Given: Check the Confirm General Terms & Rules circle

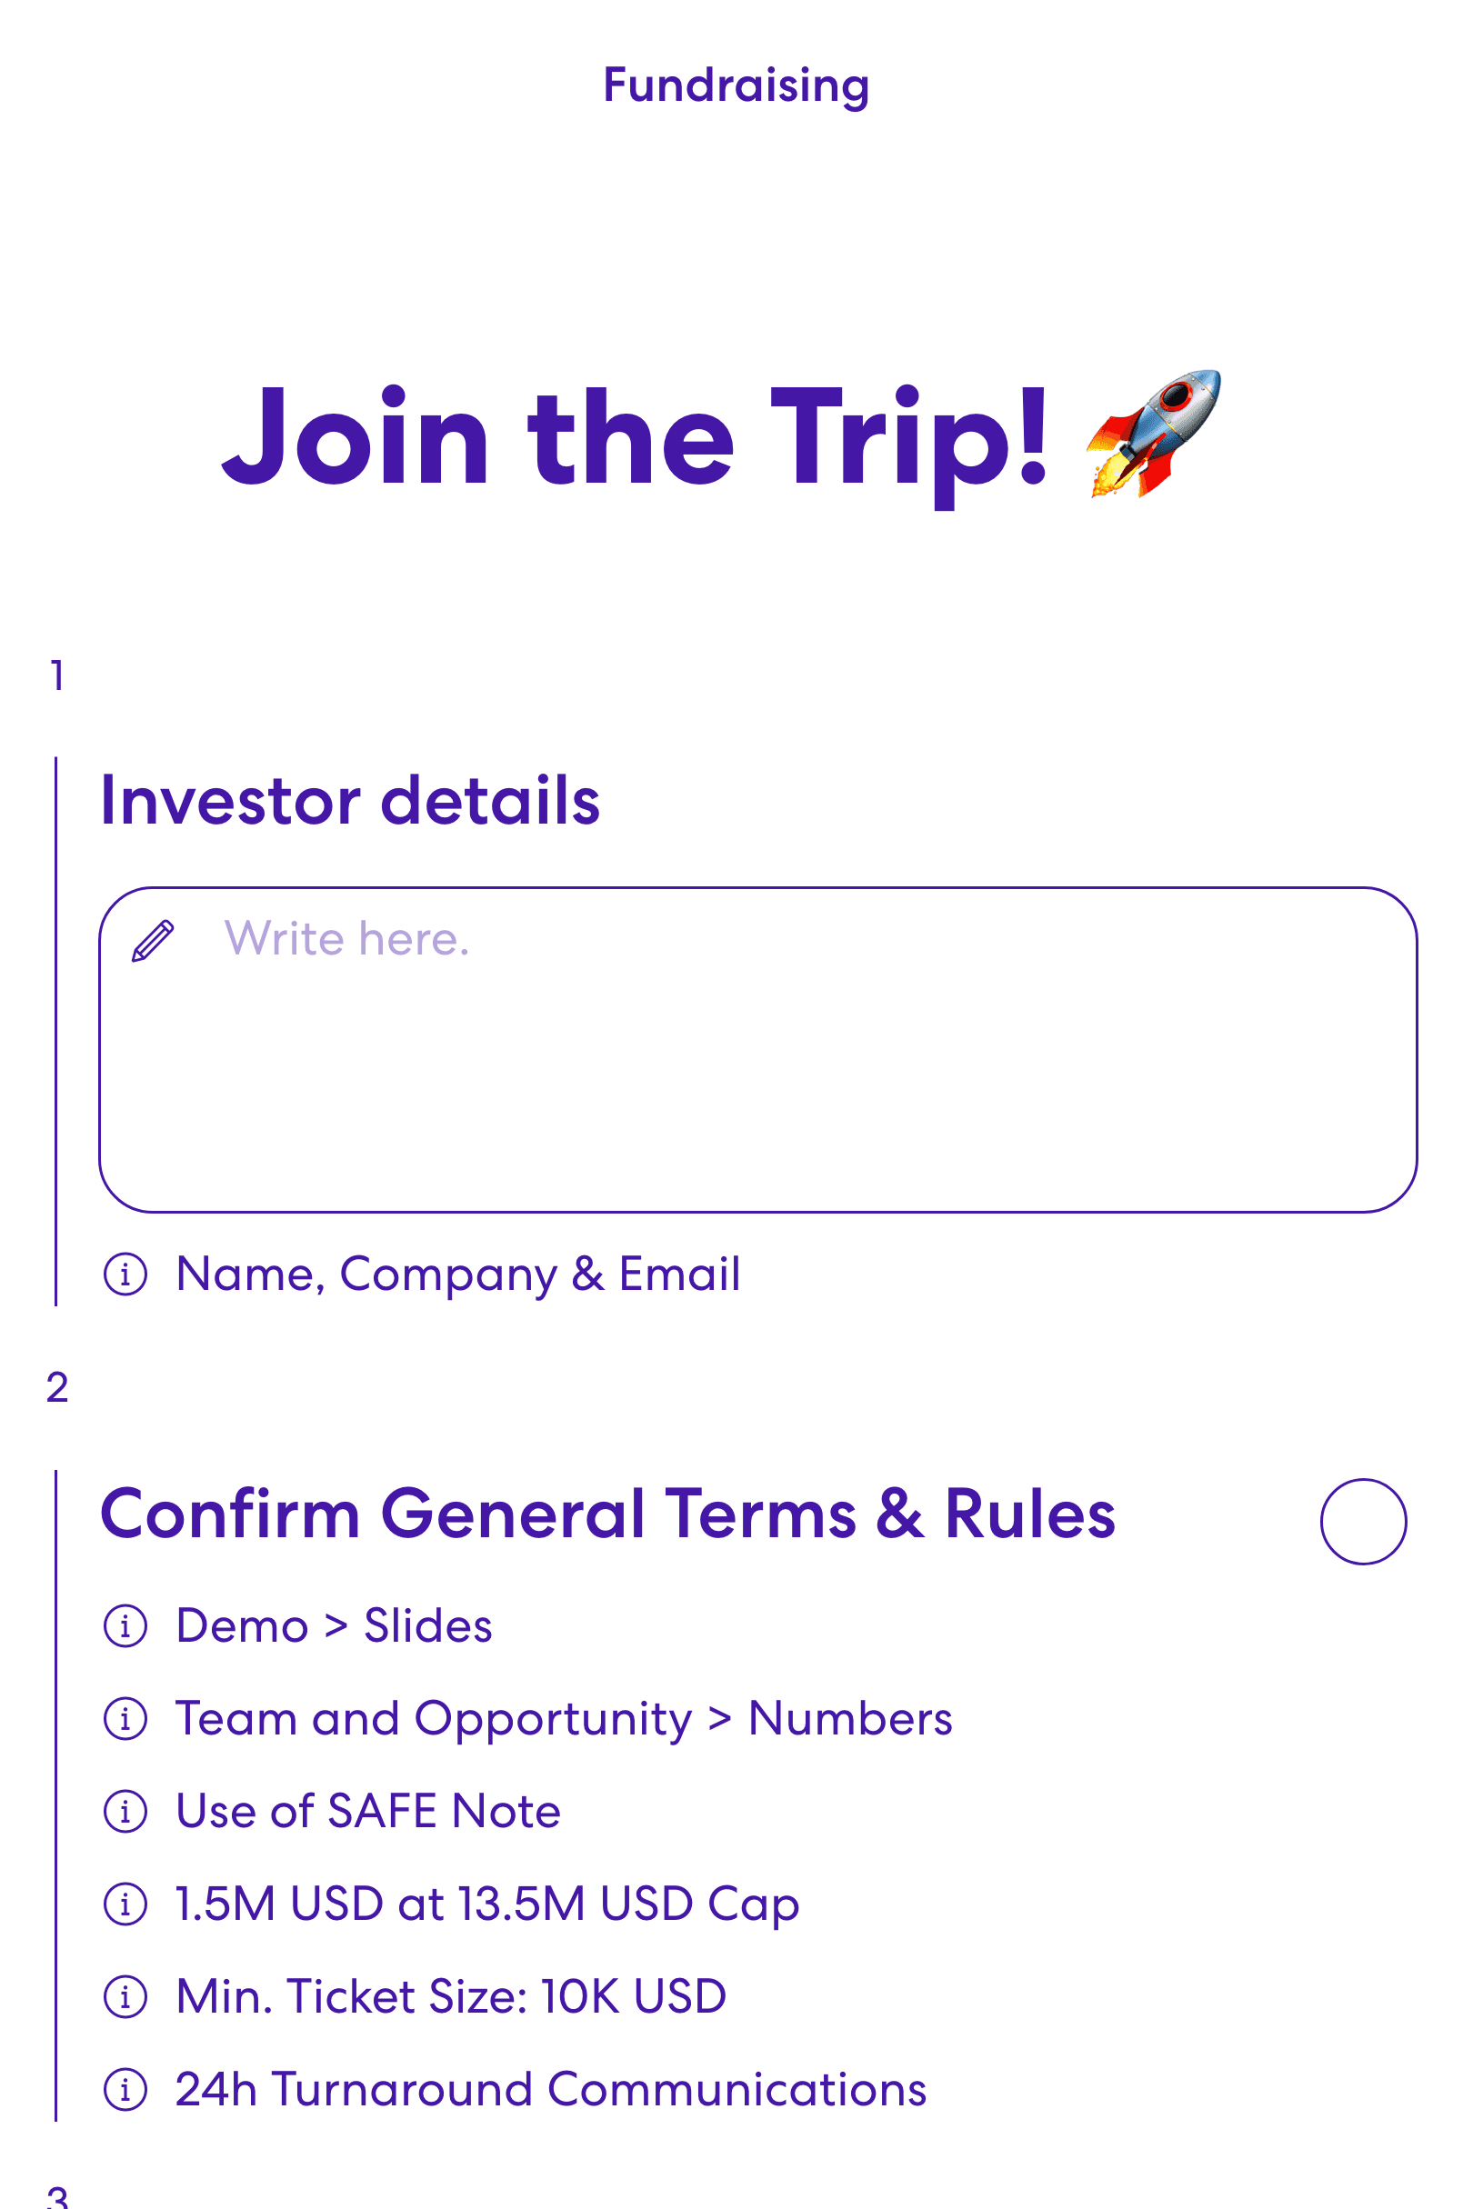Looking at the screenshot, I should [1363, 1522].
